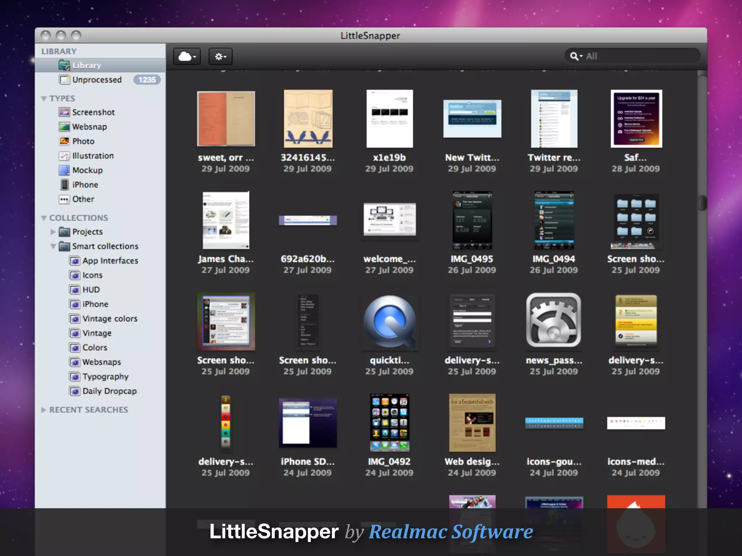This screenshot has width=742, height=556.
Task: Select the x1e19b thumbnail
Action: [x=389, y=119]
